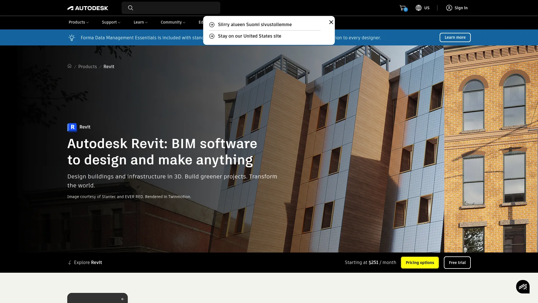This screenshot has width=538, height=303.
Task: Click the Image courtesy of Stantec caption
Action: [x=129, y=197]
